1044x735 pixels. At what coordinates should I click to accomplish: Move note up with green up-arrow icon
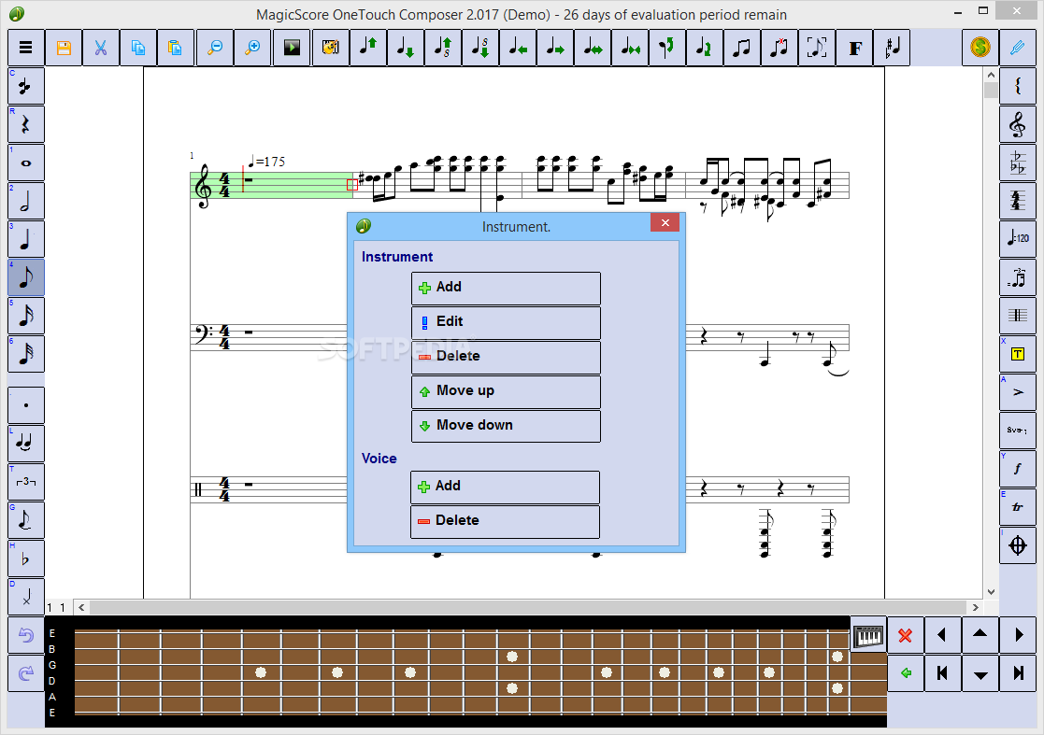[367, 48]
